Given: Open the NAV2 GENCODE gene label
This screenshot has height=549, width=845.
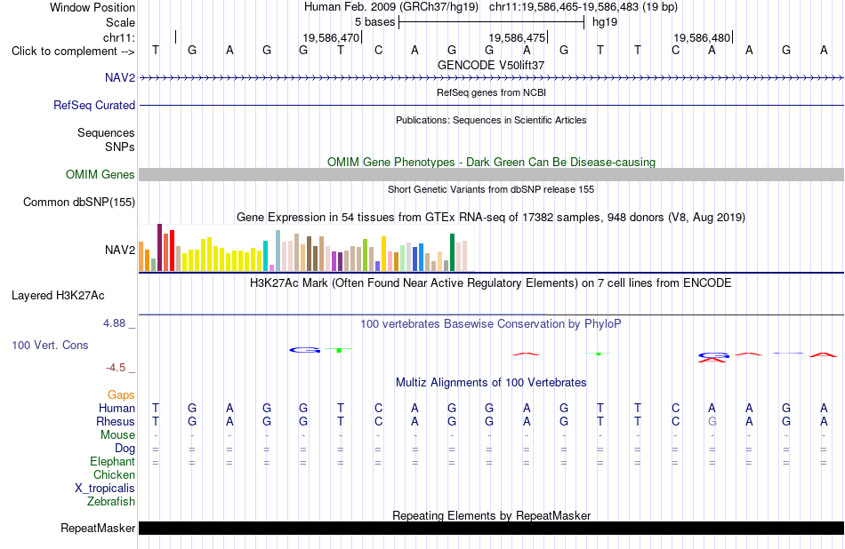Looking at the screenshot, I should tap(120, 77).
